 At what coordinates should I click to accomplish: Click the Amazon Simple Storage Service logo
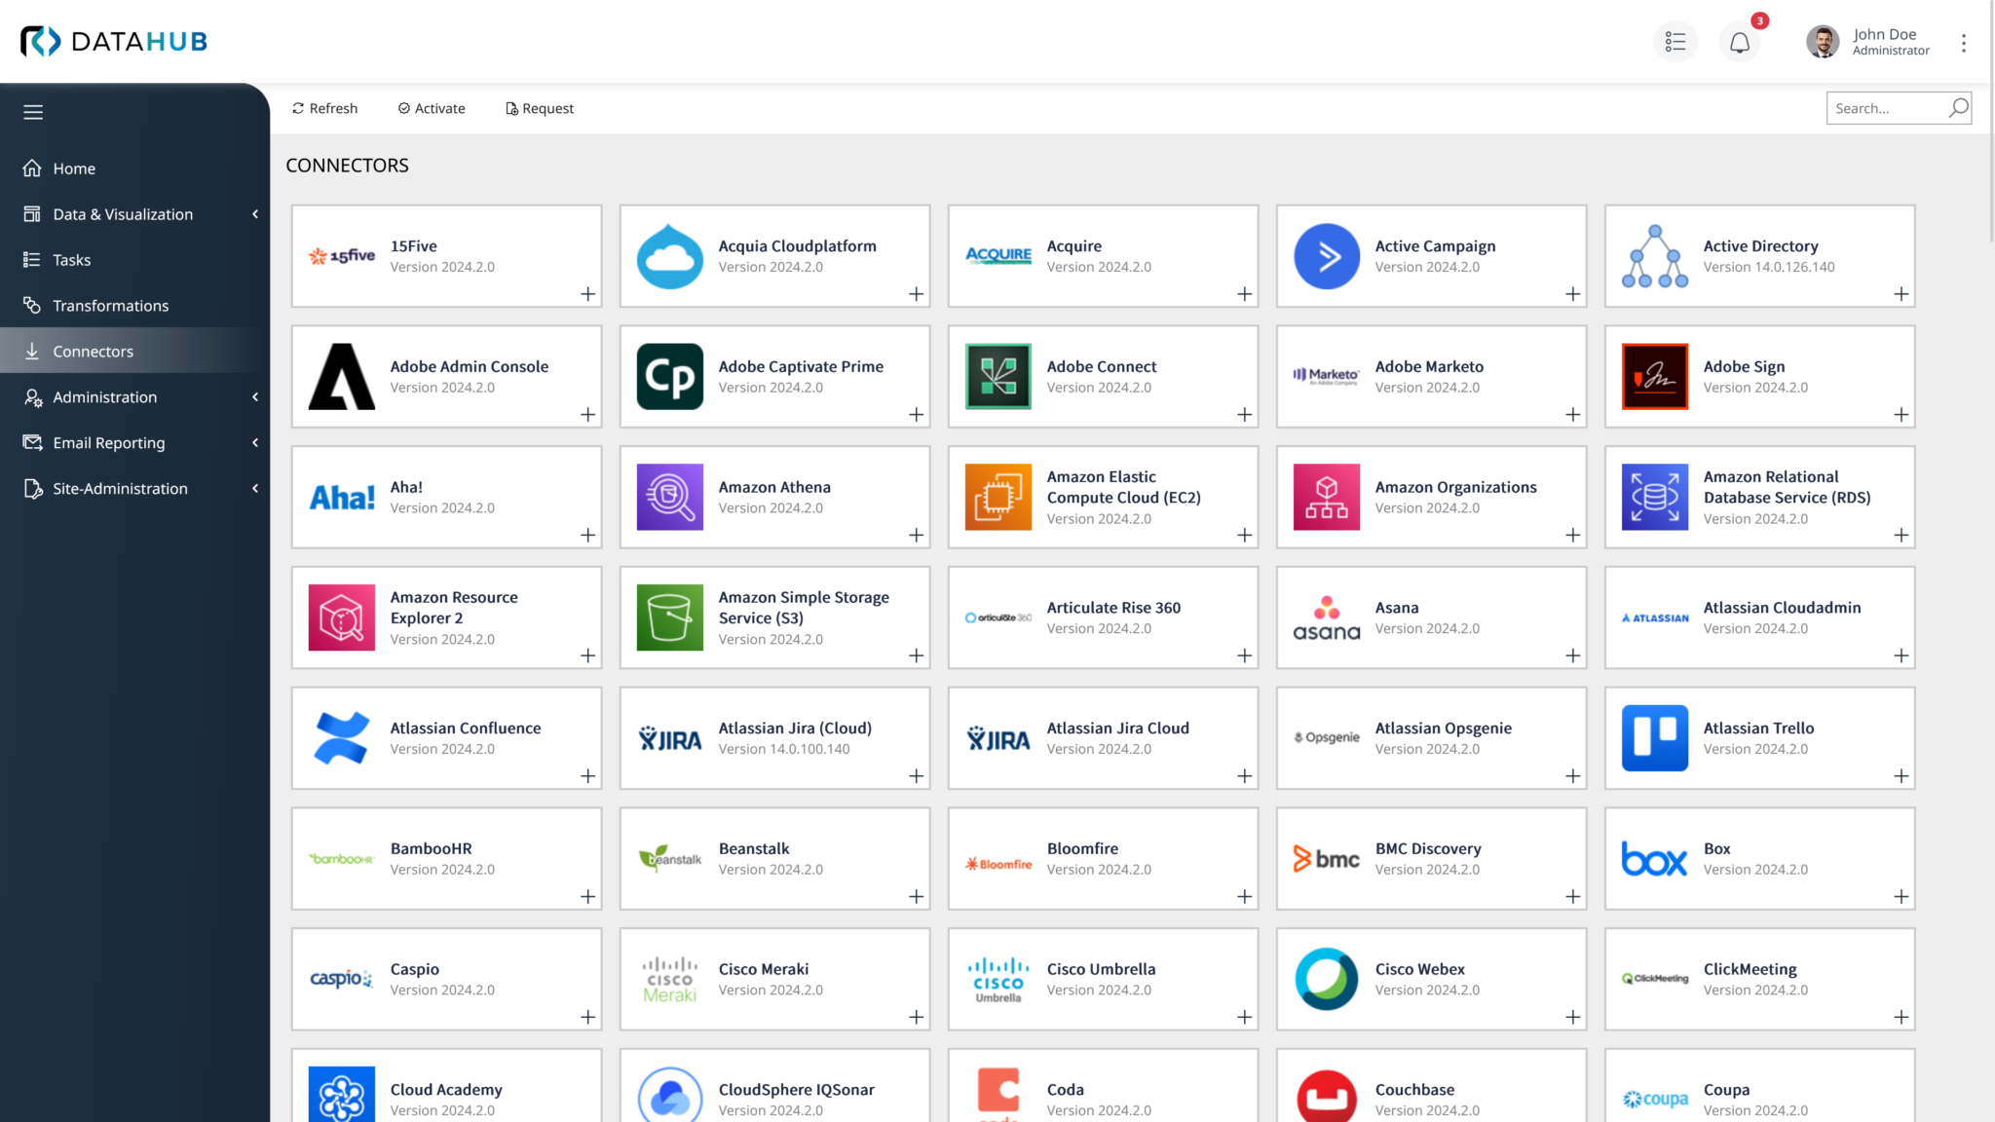(x=669, y=617)
